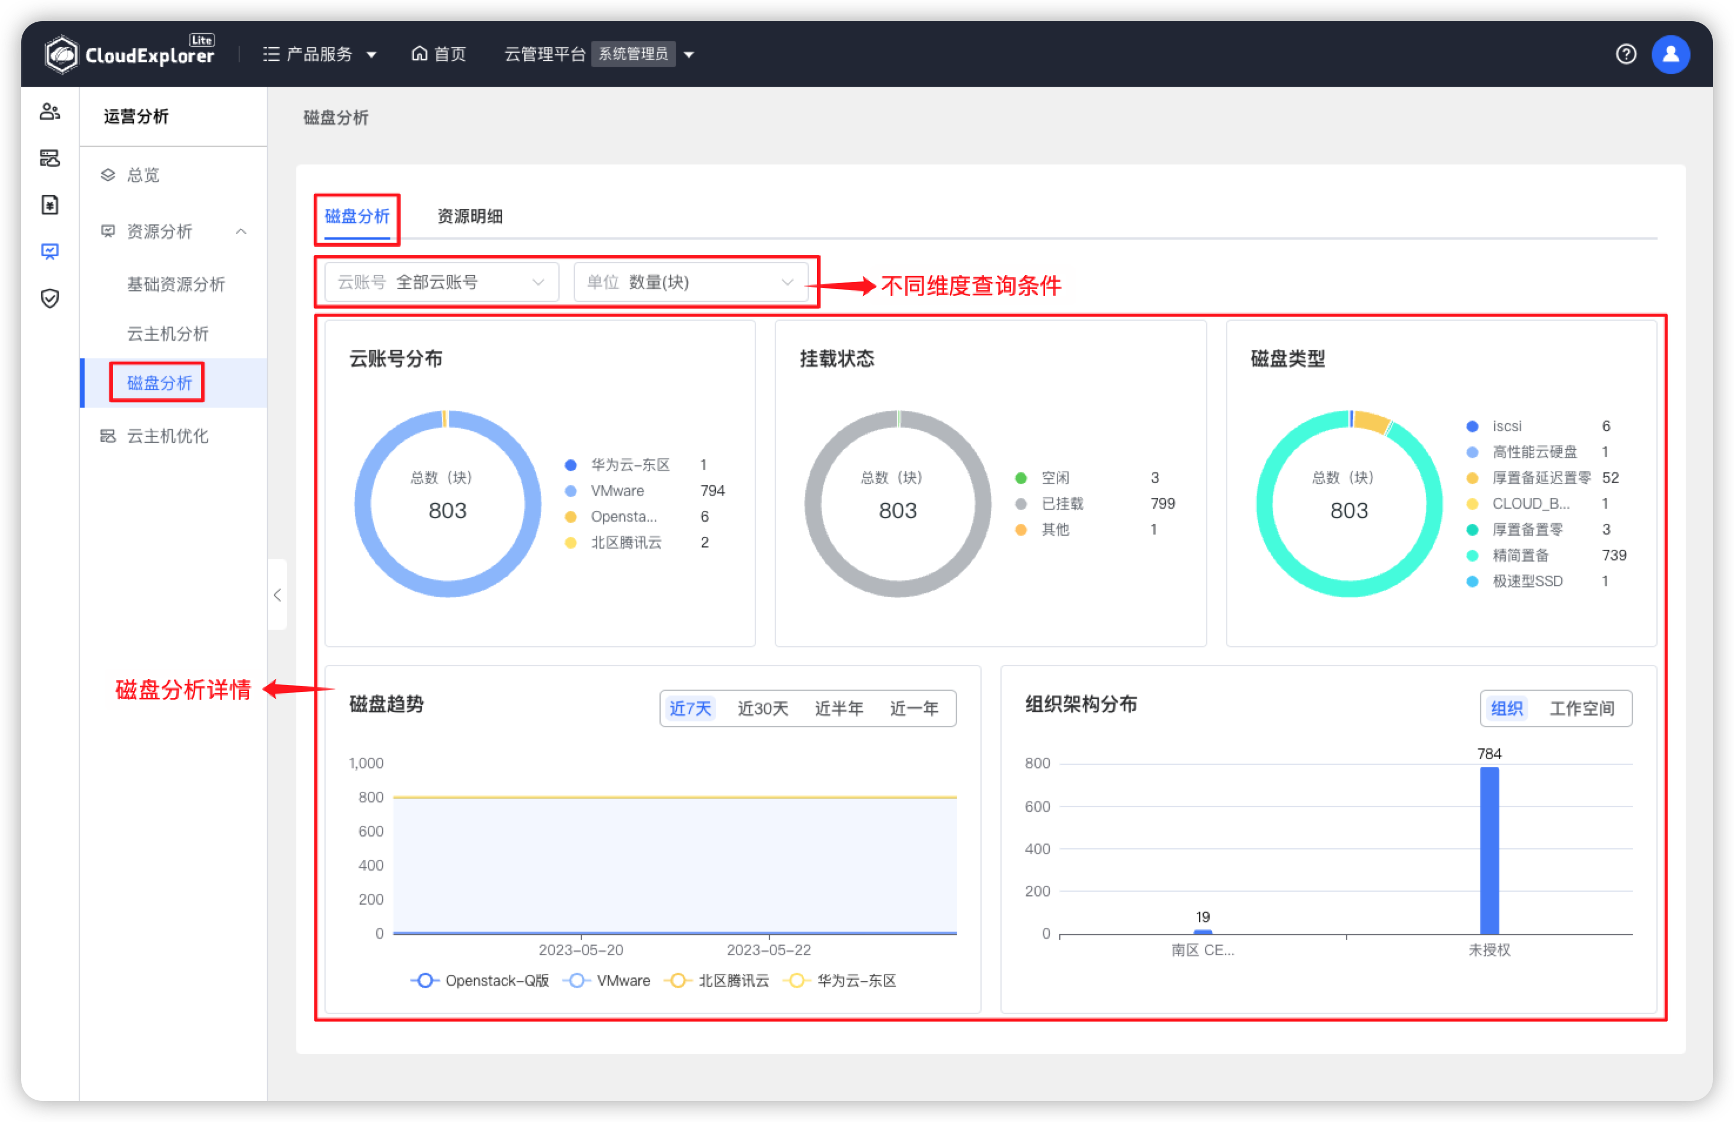The image size is (1734, 1122).
Task: Toggle Openstack-Q版 series in 磁盘趋势 legend
Action: tap(480, 981)
